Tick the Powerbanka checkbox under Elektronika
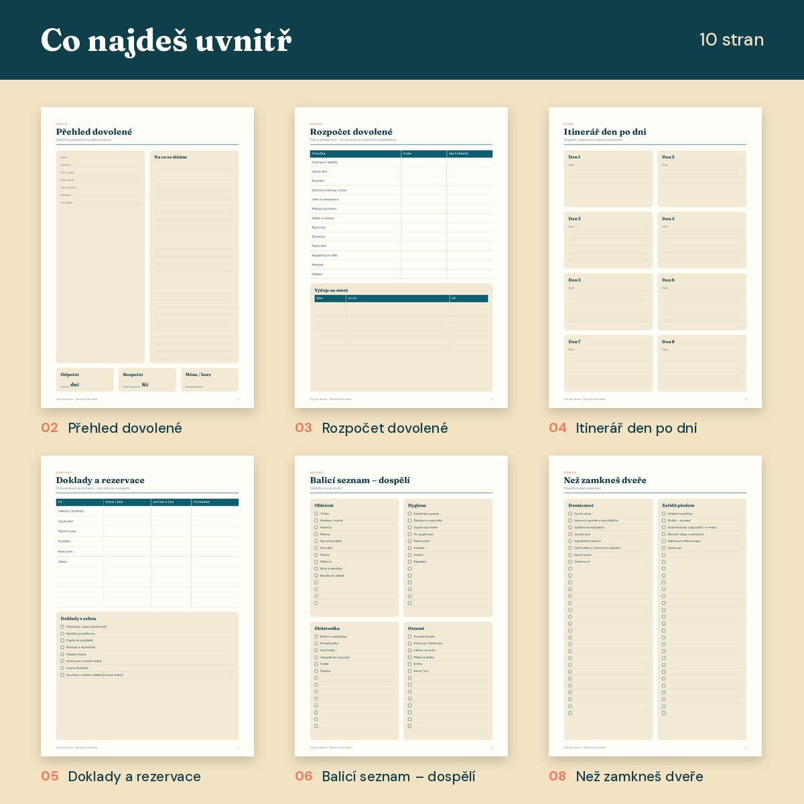804x804 pixels. tap(316, 643)
